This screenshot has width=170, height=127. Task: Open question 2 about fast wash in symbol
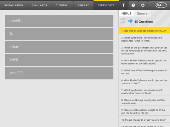click(144, 38)
